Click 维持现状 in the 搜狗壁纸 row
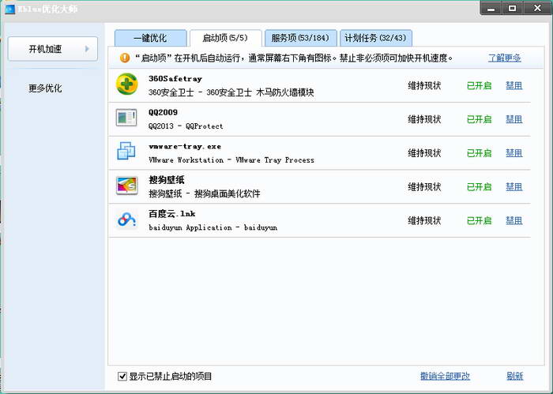553x394 pixels. pyautogui.click(x=424, y=187)
